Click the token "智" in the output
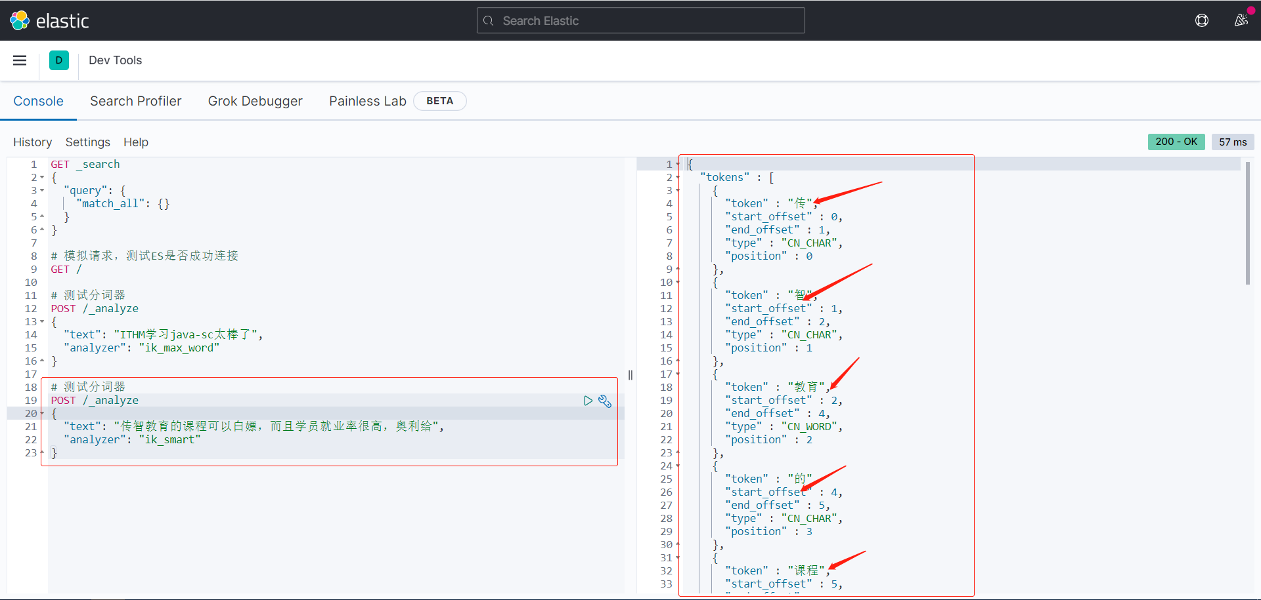 [x=800, y=295]
